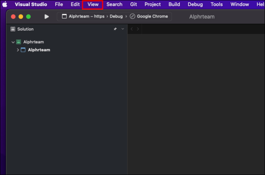Click the green Alphrteam solution icon
This screenshot has width=265, height=175.
[x=18, y=42]
